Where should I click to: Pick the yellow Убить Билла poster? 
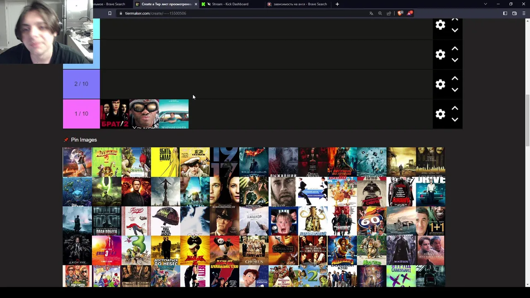pyautogui.click(x=166, y=162)
